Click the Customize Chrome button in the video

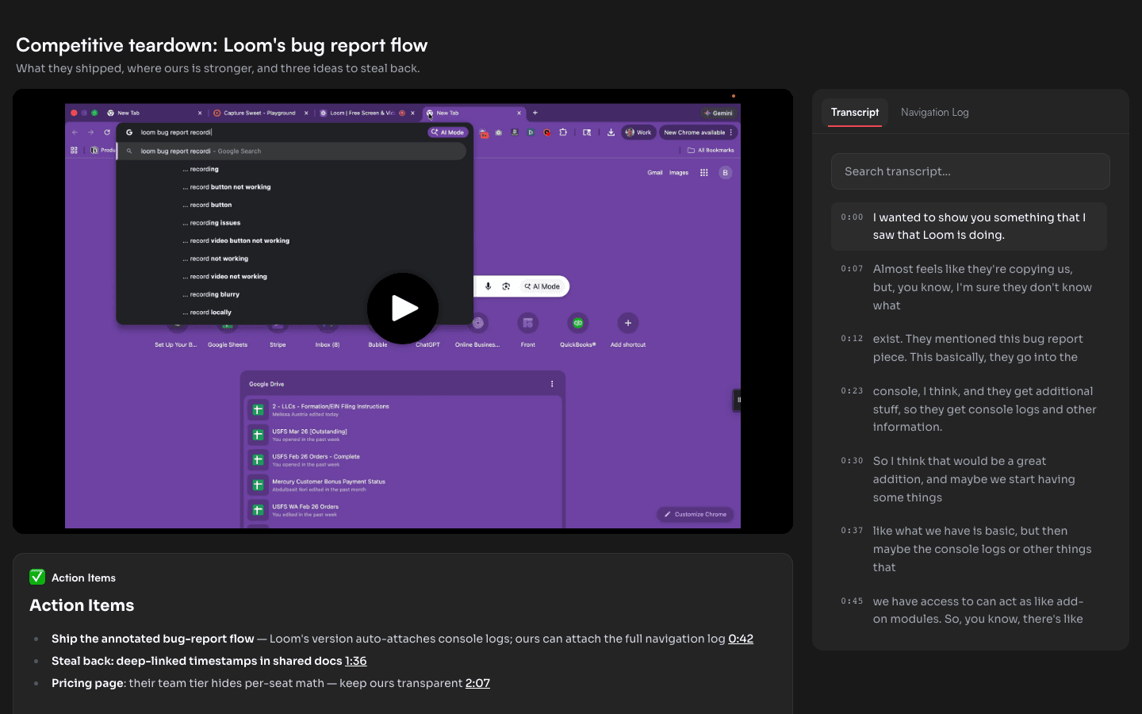click(696, 514)
